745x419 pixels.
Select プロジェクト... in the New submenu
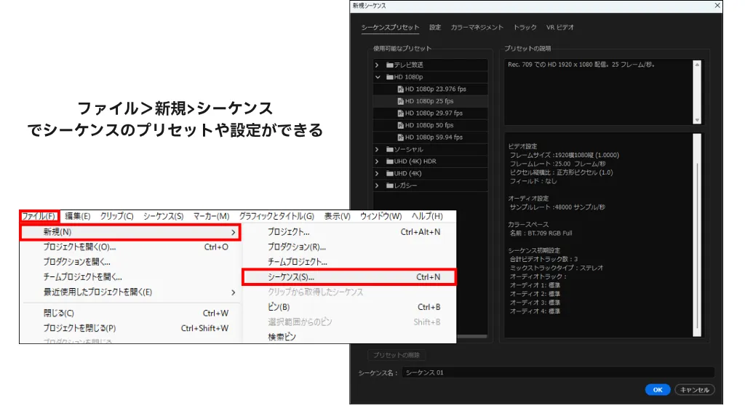pos(349,232)
